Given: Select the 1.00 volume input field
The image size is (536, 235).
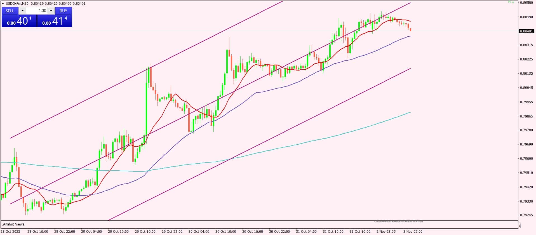Looking at the screenshot, I should pos(37,11).
